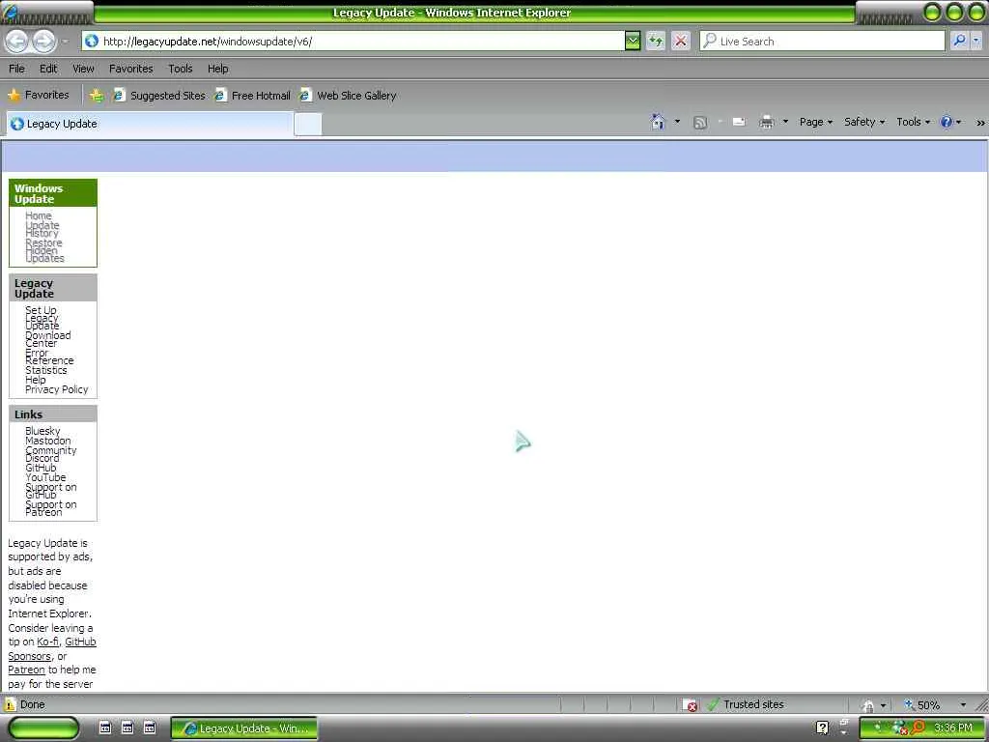Viewport: 989px width, 742px height.
Task: Open a new blank tab
Action: [308, 125]
